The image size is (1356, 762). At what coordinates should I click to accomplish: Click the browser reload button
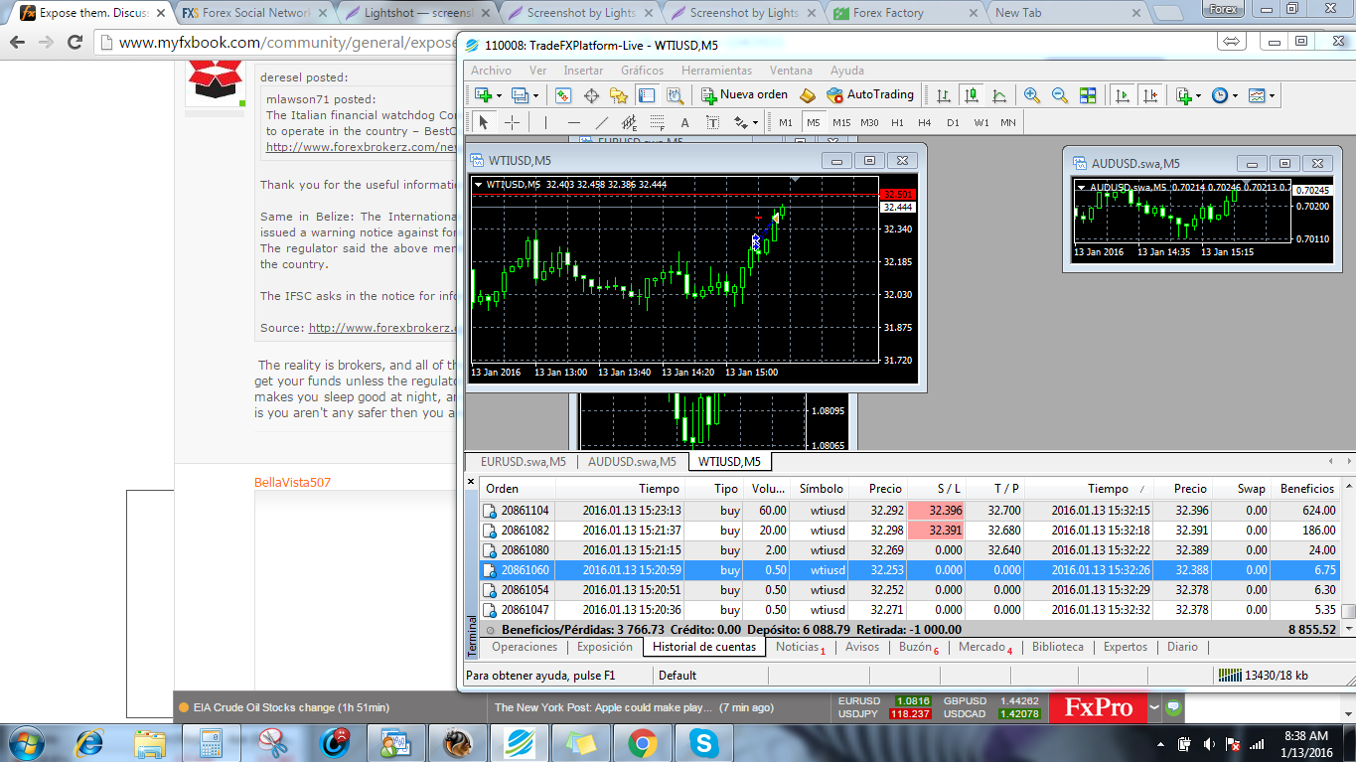click(75, 43)
